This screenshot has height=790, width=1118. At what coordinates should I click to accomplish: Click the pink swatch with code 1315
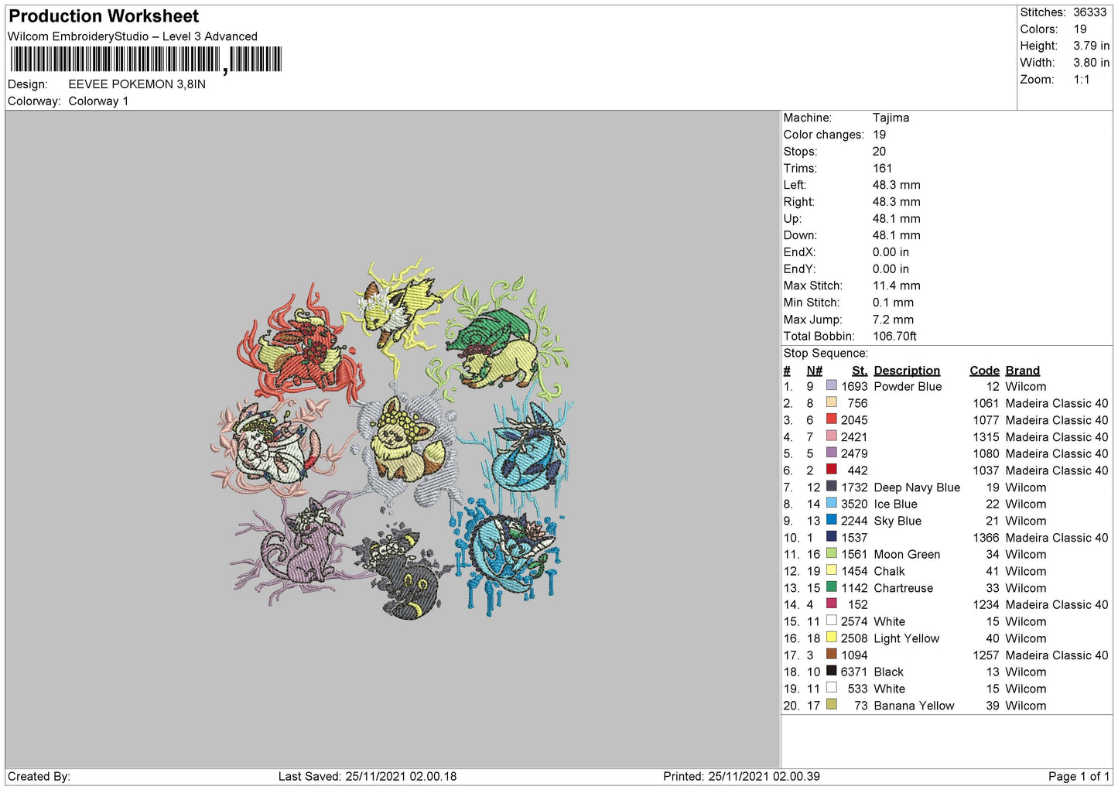[831, 436]
